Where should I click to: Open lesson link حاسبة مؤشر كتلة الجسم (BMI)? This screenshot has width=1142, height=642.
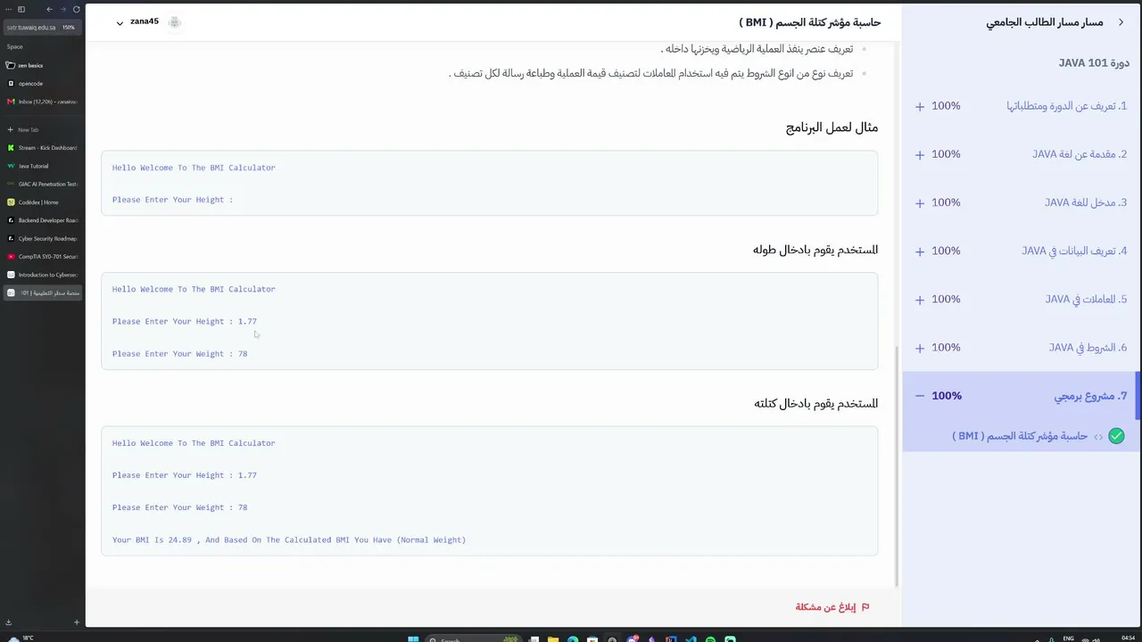tap(1020, 436)
